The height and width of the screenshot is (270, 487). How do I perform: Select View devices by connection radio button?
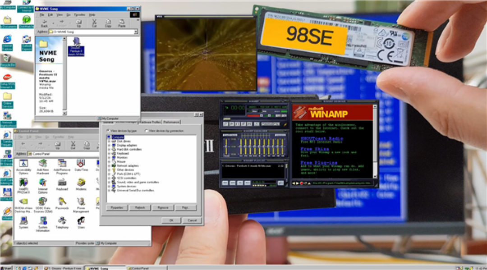(146, 131)
